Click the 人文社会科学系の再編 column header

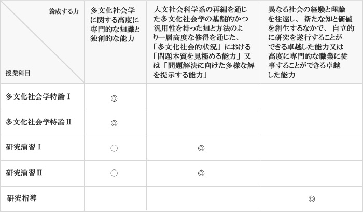click(204, 42)
